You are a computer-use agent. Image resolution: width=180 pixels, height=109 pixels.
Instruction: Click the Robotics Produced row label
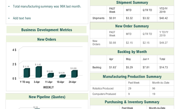(x=103, y=88)
